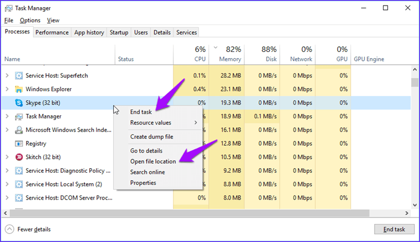Expand the Skitch (32 bit) process

7,157
